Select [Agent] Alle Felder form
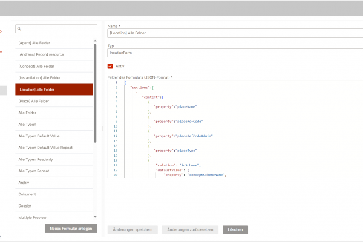The image size is (363, 242). [x=54, y=43]
